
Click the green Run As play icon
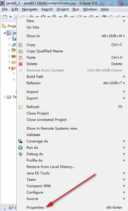click(x=20, y=148)
